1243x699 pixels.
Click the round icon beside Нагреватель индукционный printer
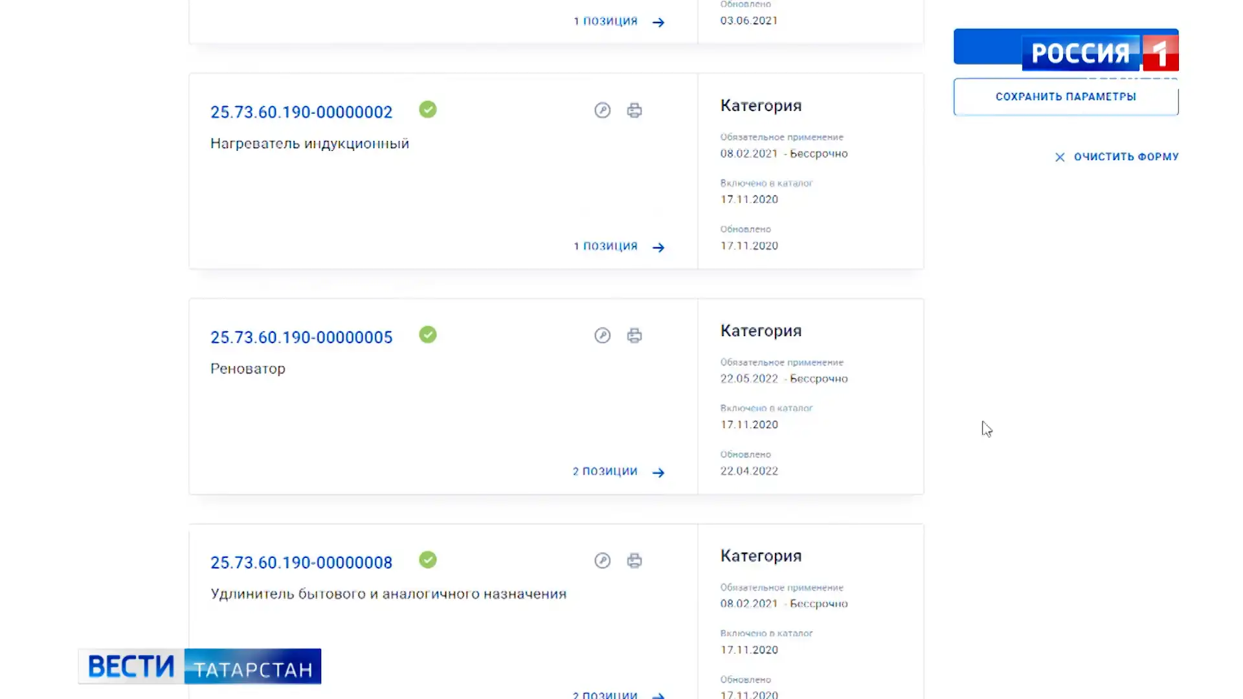603,110
